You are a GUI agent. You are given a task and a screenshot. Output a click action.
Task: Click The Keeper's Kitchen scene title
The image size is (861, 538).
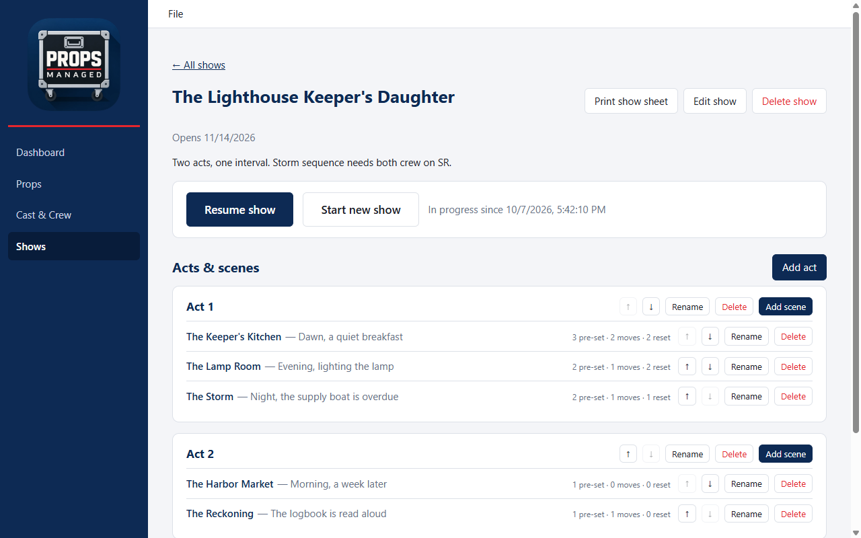[234, 336]
